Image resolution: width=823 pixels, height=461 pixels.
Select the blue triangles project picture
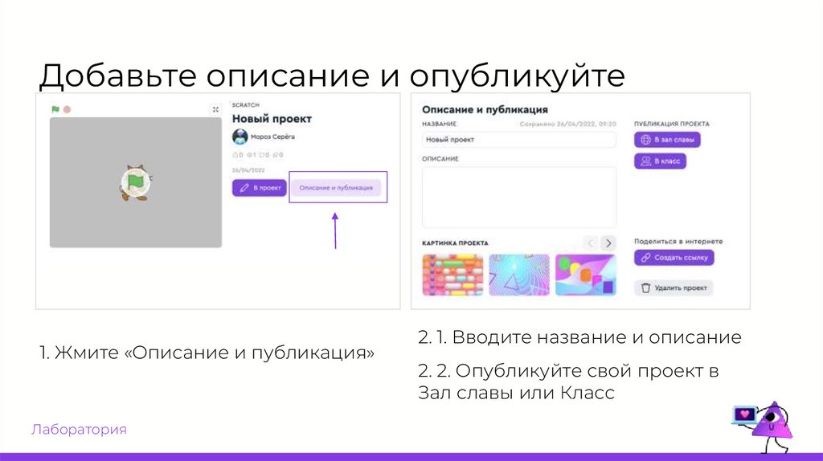(x=519, y=275)
